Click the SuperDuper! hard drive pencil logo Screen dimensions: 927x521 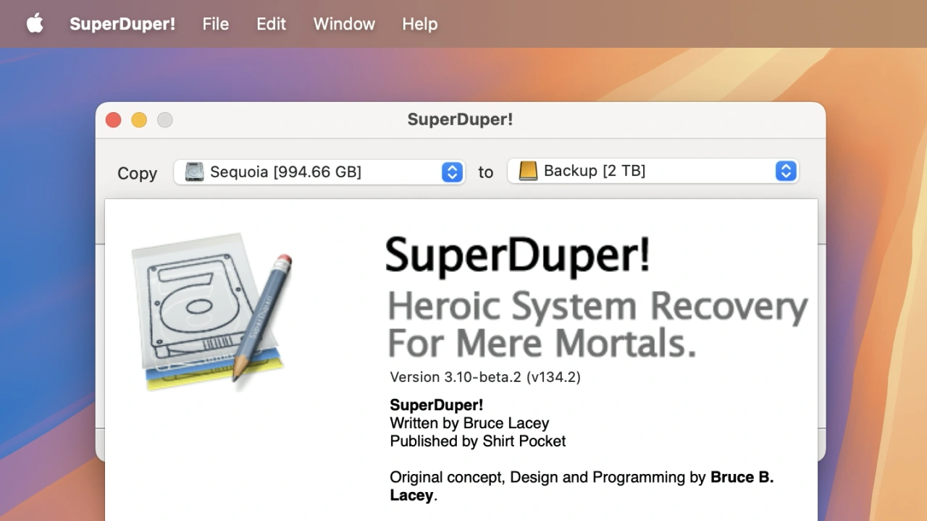212,312
